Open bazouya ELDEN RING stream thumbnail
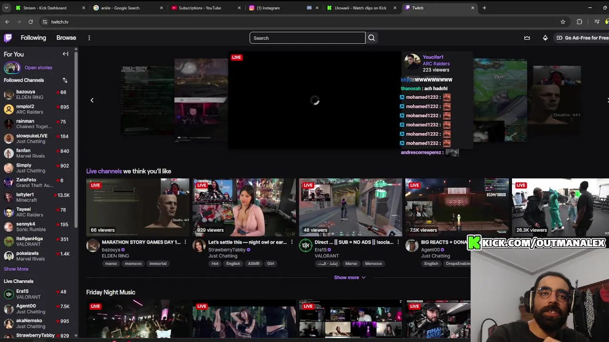 (x=138, y=207)
